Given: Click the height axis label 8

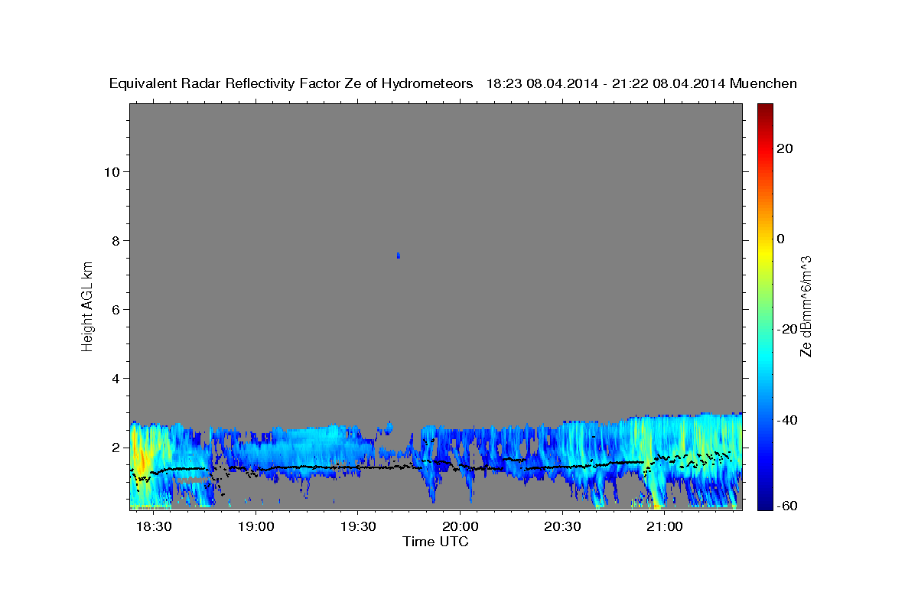Looking at the screenshot, I should coord(116,240).
